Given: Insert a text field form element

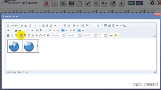Looking at the screenshot, I should [x=105, y=25].
